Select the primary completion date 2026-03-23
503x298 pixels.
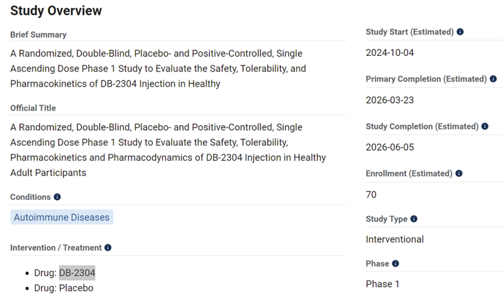point(390,100)
